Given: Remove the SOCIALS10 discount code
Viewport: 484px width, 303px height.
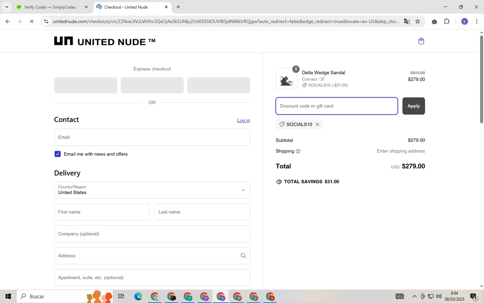Looking at the screenshot, I should [318, 124].
